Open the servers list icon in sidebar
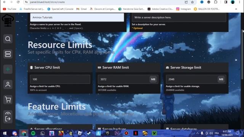 pyautogui.click(x=8, y=54)
